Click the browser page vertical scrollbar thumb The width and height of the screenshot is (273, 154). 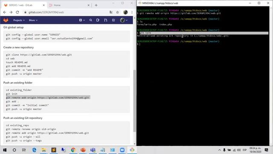tap(134, 101)
